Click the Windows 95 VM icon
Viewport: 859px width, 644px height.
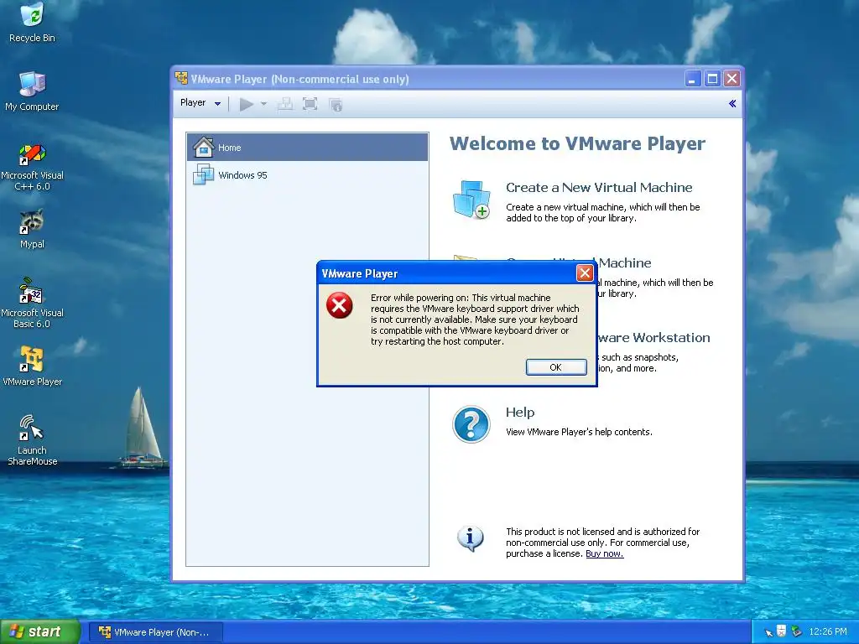(203, 175)
